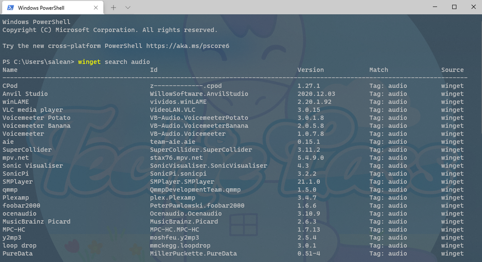
Task: Click the Anvil Studio name entry
Action: (x=25, y=94)
